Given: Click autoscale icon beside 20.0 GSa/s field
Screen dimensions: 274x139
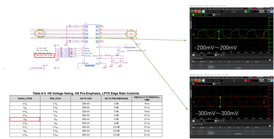Looking at the screenshot, I should tap(203, 11).
